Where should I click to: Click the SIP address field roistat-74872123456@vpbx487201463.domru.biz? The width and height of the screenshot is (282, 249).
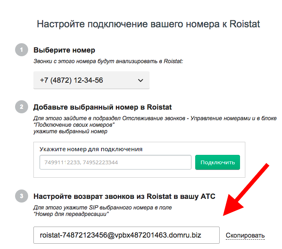[126, 235]
